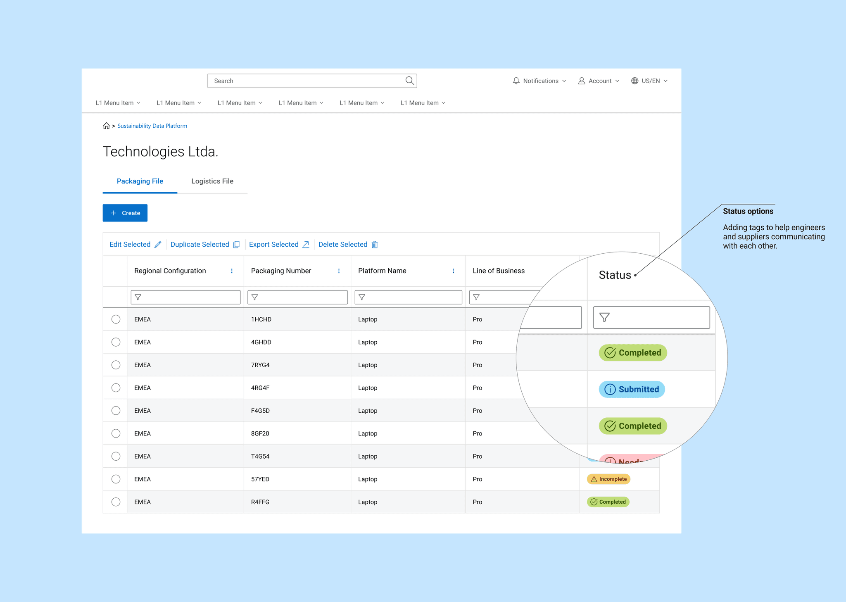Click the home breadcrumb icon
The image size is (846, 602).
click(106, 126)
